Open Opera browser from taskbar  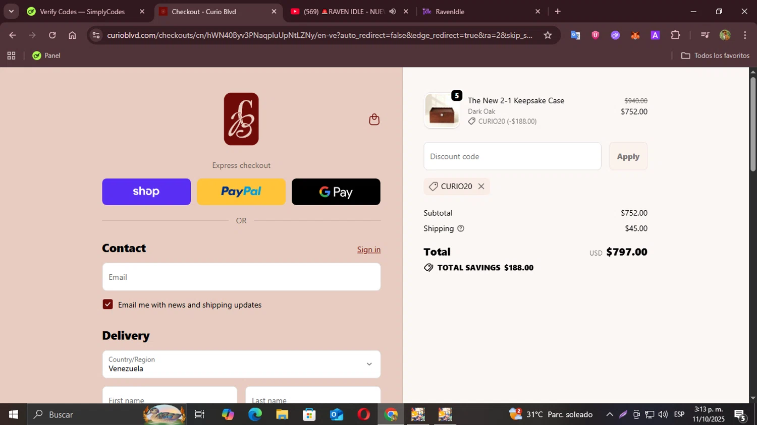point(363,414)
